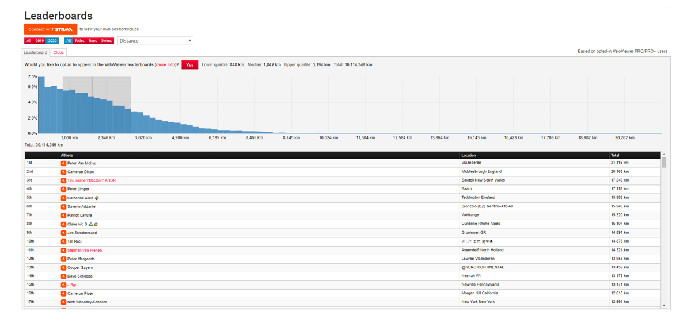
Task: Open Strava icon for Patrick Lahure
Action: pos(63,215)
